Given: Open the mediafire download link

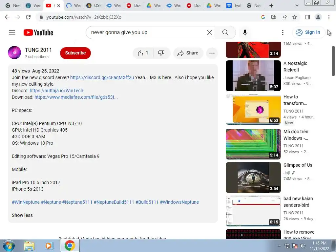Looking at the screenshot, I should coord(76,97).
